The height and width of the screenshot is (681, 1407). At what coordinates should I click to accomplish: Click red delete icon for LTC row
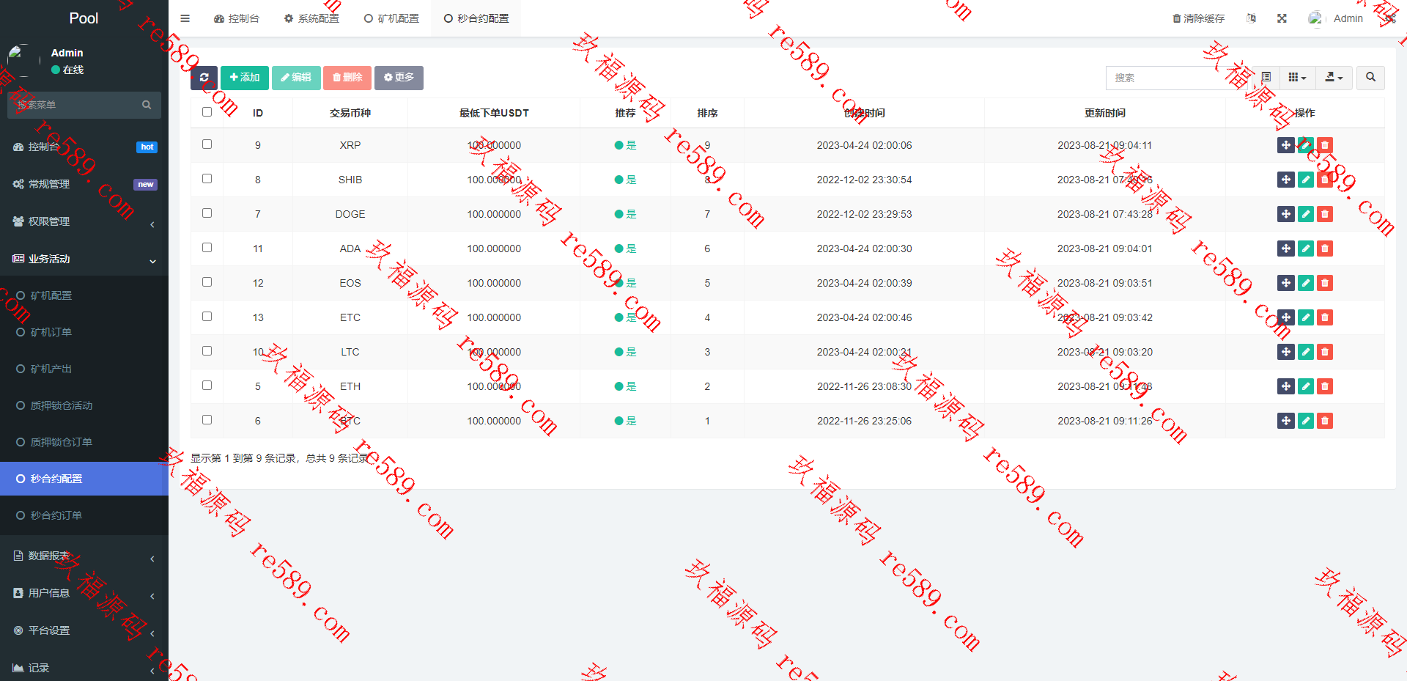pyautogui.click(x=1324, y=352)
